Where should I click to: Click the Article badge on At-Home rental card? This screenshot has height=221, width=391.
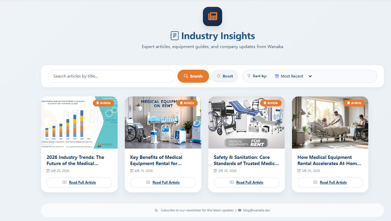pos(354,103)
